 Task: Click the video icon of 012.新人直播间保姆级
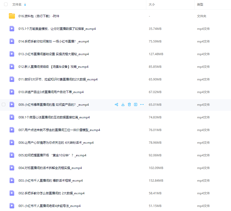click(12, 67)
